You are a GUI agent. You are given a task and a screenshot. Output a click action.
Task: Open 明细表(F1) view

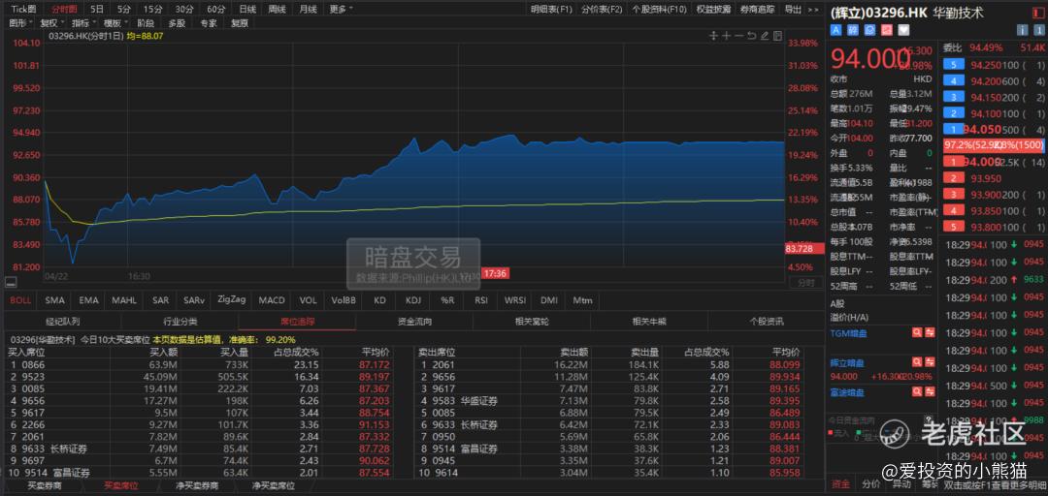pos(552,10)
